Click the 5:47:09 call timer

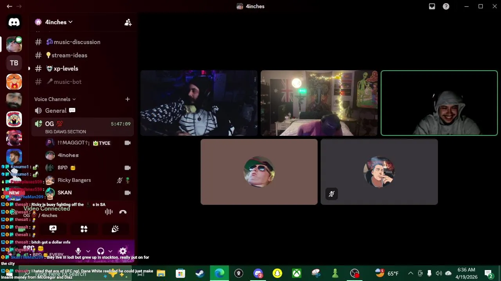pos(121,124)
